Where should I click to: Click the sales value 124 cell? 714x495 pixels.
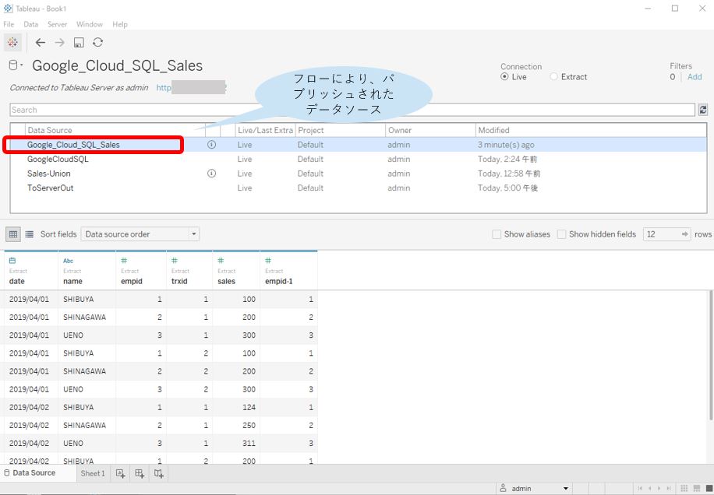pos(236,407)
